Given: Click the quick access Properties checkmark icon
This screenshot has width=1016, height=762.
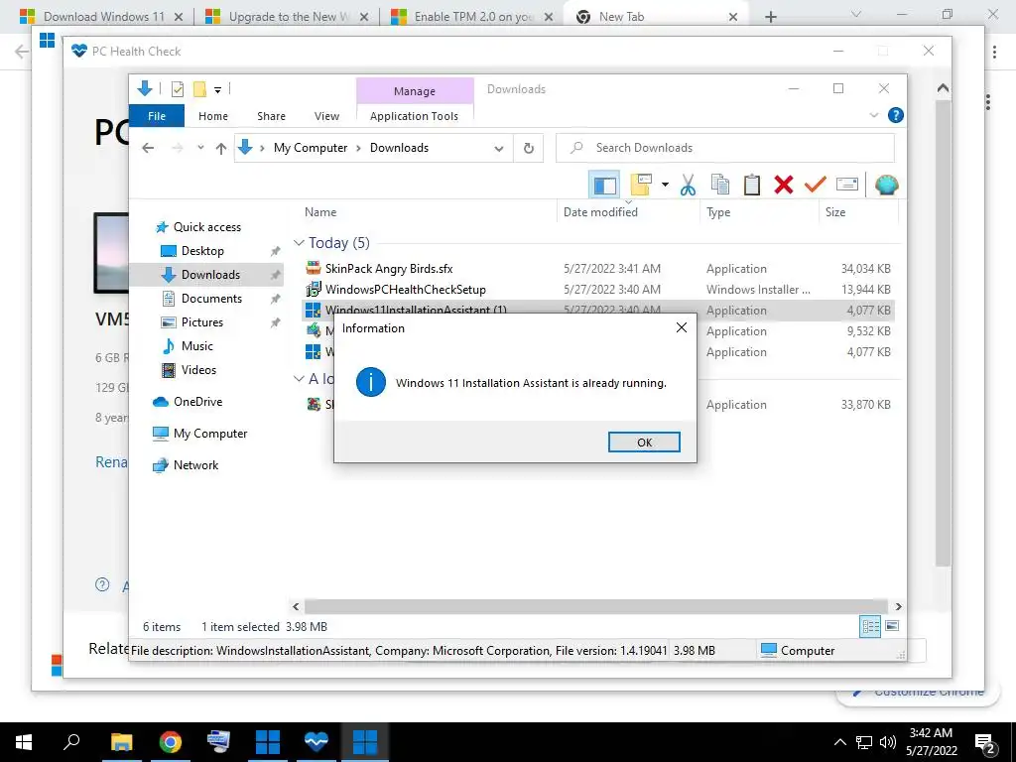Looking at the screenshot, I should 177,89.
